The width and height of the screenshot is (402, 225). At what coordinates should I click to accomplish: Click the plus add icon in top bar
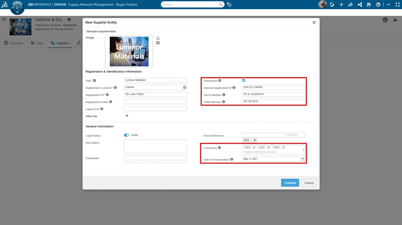point(341,5)
